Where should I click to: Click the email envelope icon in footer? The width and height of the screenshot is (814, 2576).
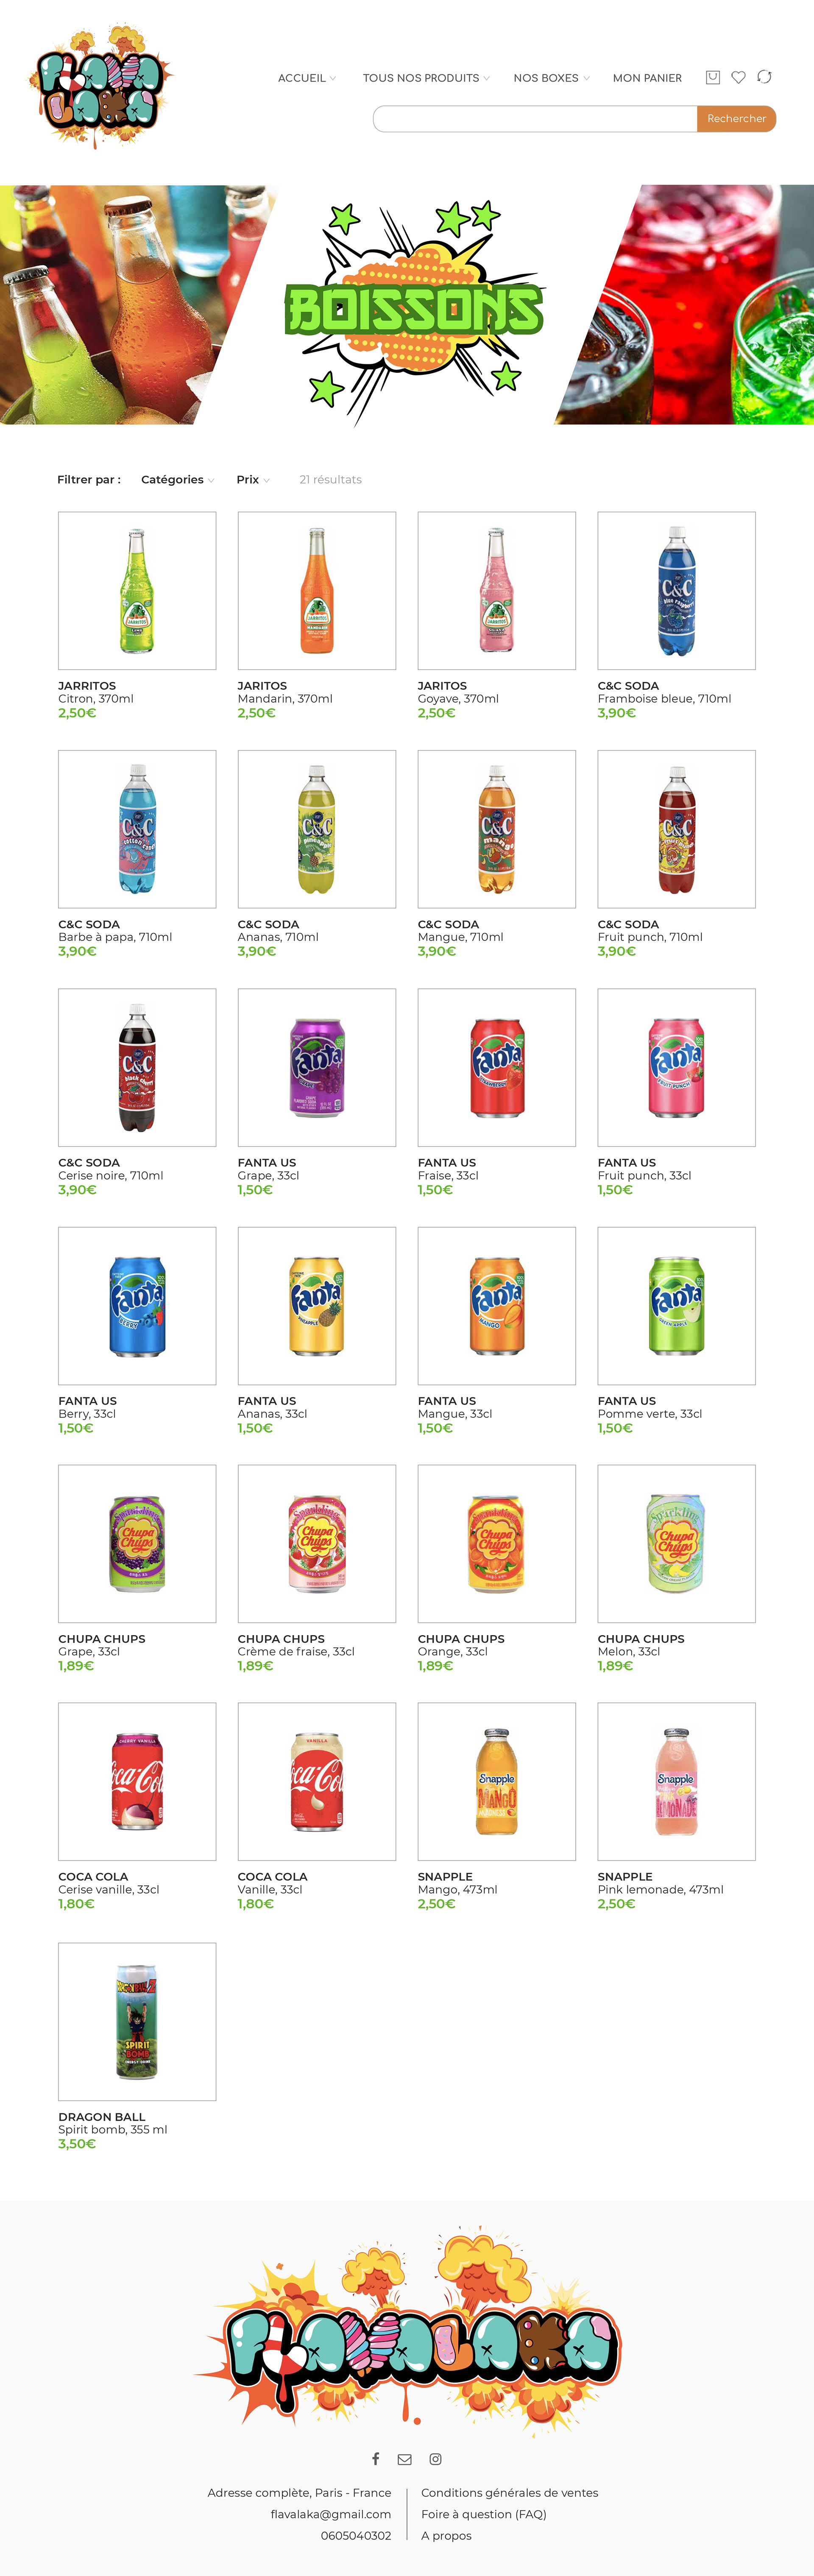pos(404,2459)
